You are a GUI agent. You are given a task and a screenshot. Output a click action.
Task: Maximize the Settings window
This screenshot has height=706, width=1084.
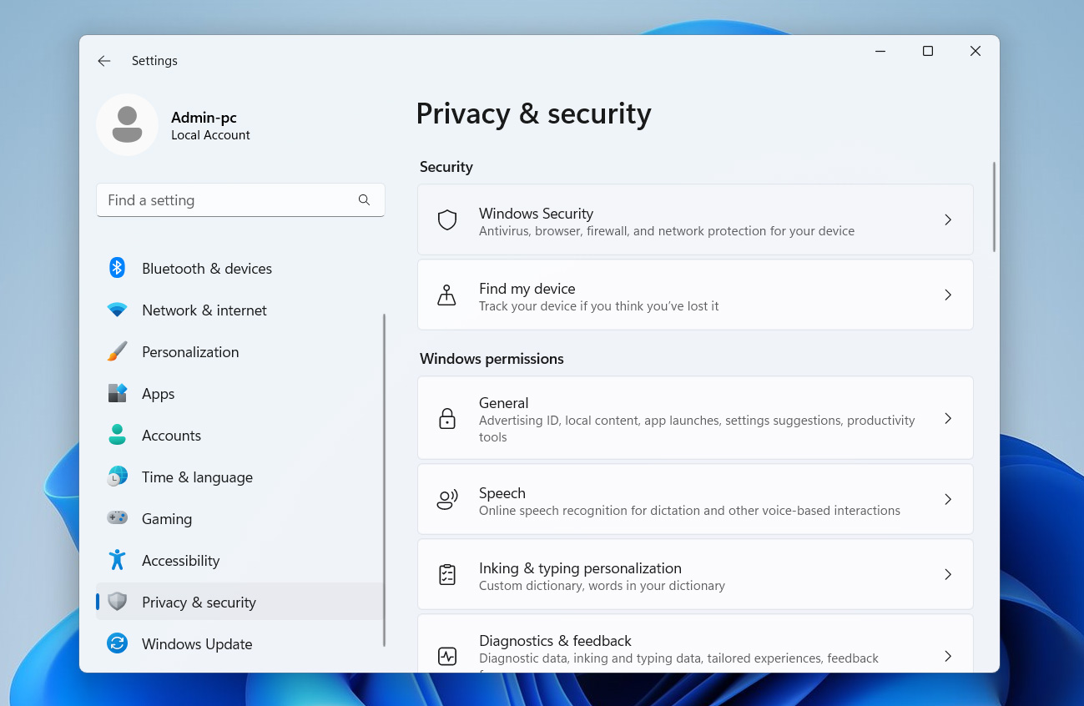[x=927, y=51]
